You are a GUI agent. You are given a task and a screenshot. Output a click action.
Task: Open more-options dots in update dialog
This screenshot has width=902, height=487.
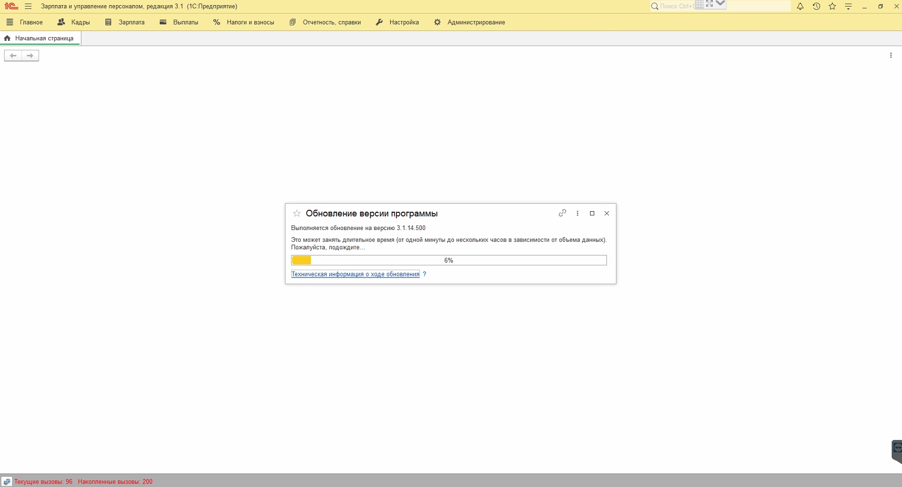click(577, 213)
